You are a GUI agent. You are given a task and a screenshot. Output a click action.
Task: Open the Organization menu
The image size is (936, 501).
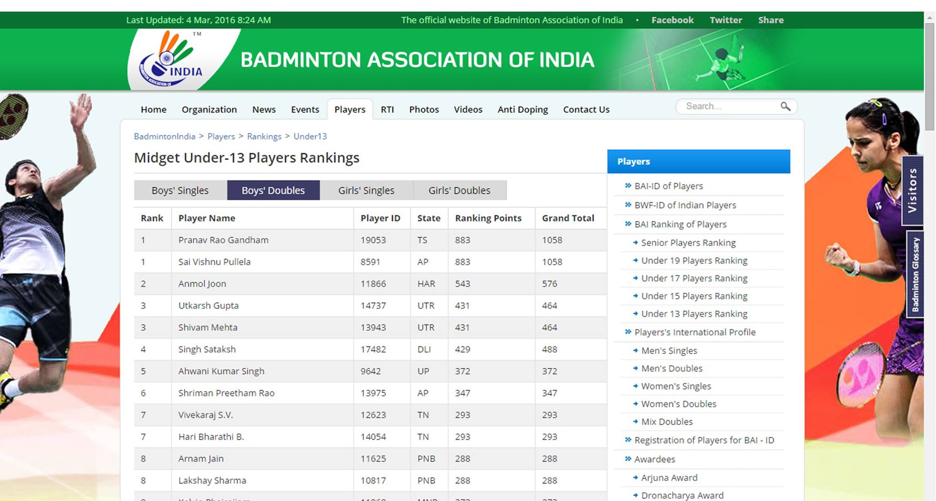tap(209, 110)
